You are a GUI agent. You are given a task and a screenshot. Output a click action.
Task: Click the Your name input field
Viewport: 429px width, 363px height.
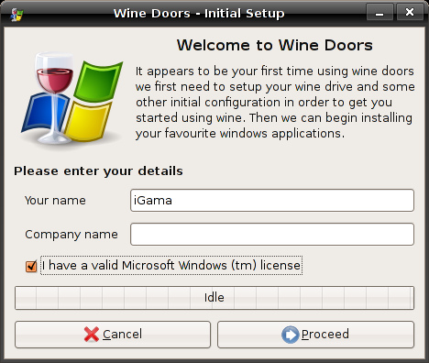point(272,201)
